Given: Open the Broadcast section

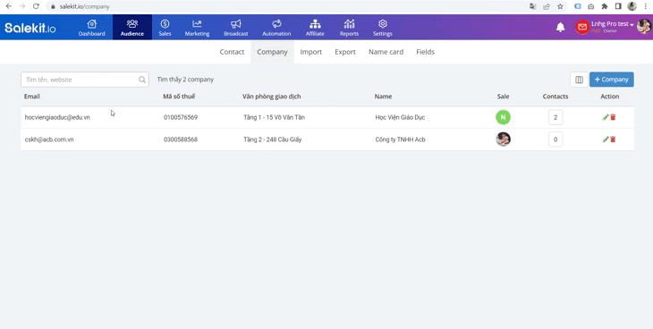Looking at the screenshot, I should point(236,28).
